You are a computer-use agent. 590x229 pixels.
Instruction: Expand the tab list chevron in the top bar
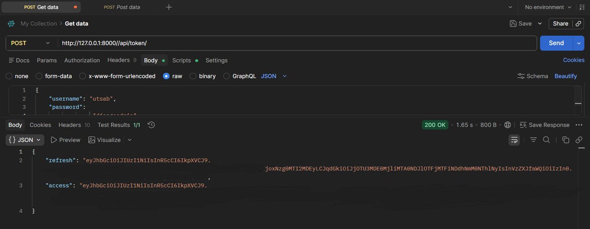coord(510,7)
